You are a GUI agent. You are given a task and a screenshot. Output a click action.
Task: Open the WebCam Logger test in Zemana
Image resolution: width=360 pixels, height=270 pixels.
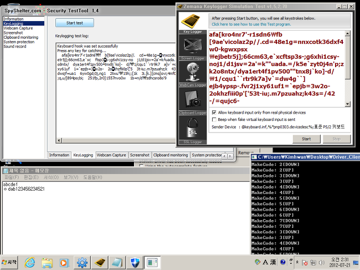pyautogui.click(x=192, y=74)
